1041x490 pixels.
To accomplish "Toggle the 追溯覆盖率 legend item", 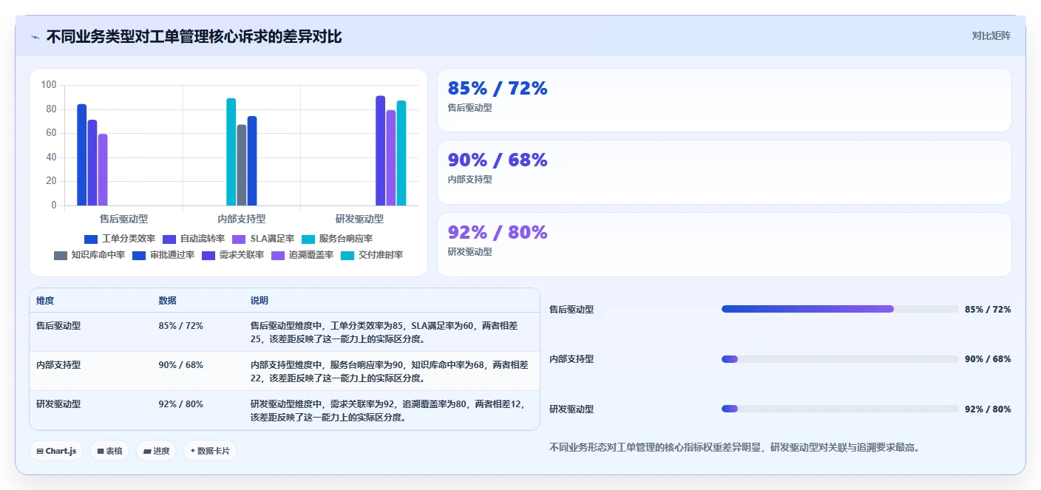I will pos(302,255).
